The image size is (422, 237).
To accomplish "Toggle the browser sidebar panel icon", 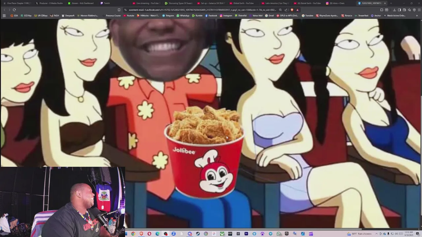I will point(399,10).
